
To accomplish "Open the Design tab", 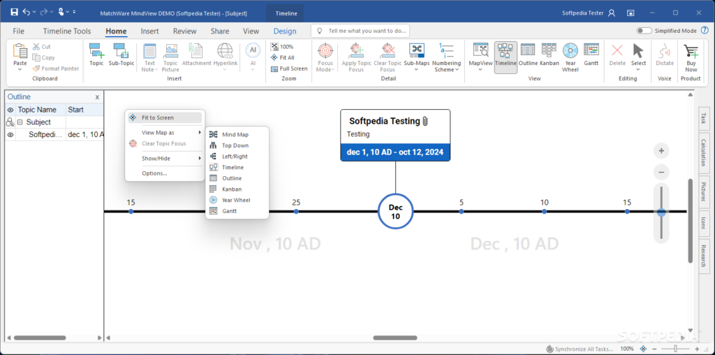I will click(x=285, y=31).
